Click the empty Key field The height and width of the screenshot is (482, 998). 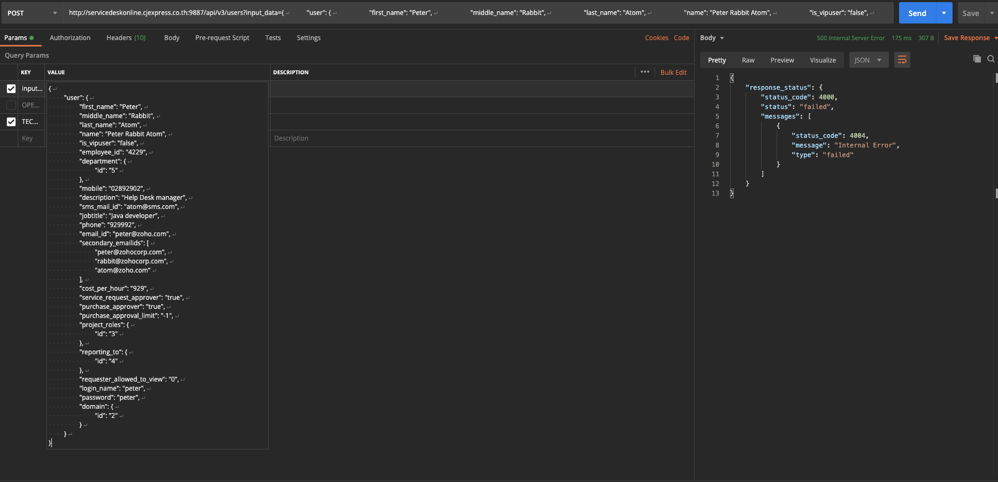31,138
